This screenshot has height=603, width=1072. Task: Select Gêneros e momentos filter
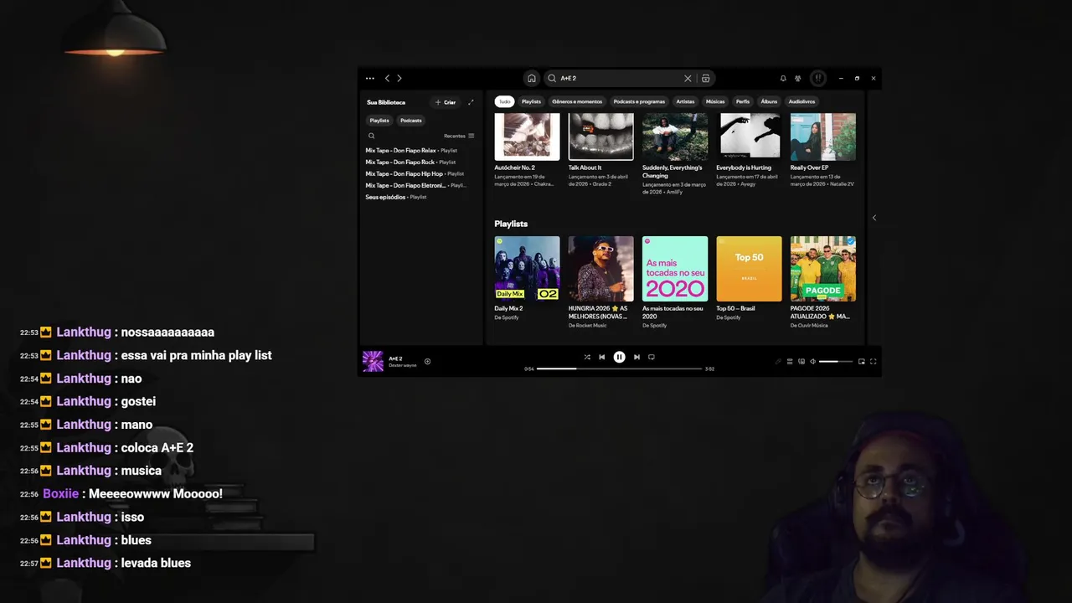point(577,101)
